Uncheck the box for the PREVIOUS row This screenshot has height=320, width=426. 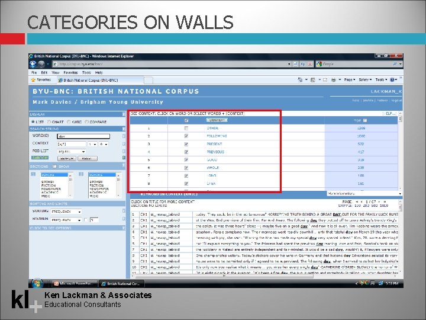click(186, 152)
